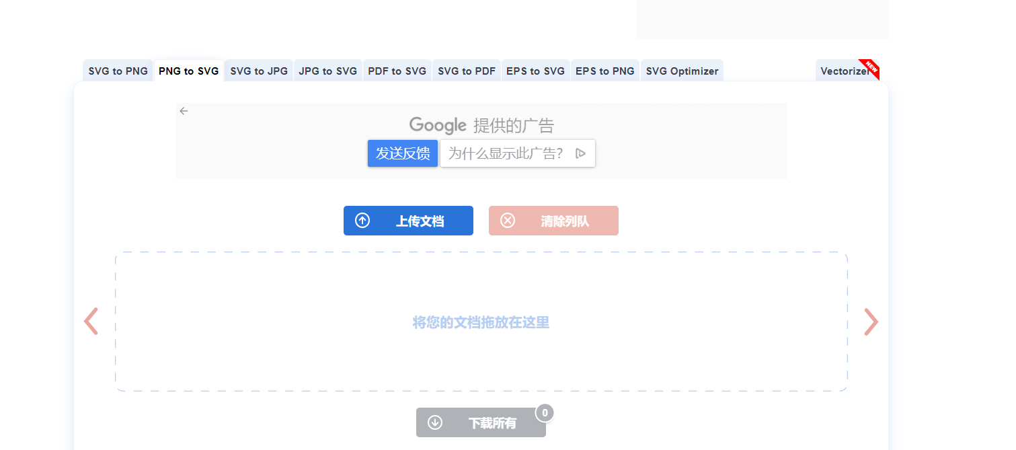Click the AdChoices triangle icon
Screen dimensions: 1016x450
coord(580,153)
